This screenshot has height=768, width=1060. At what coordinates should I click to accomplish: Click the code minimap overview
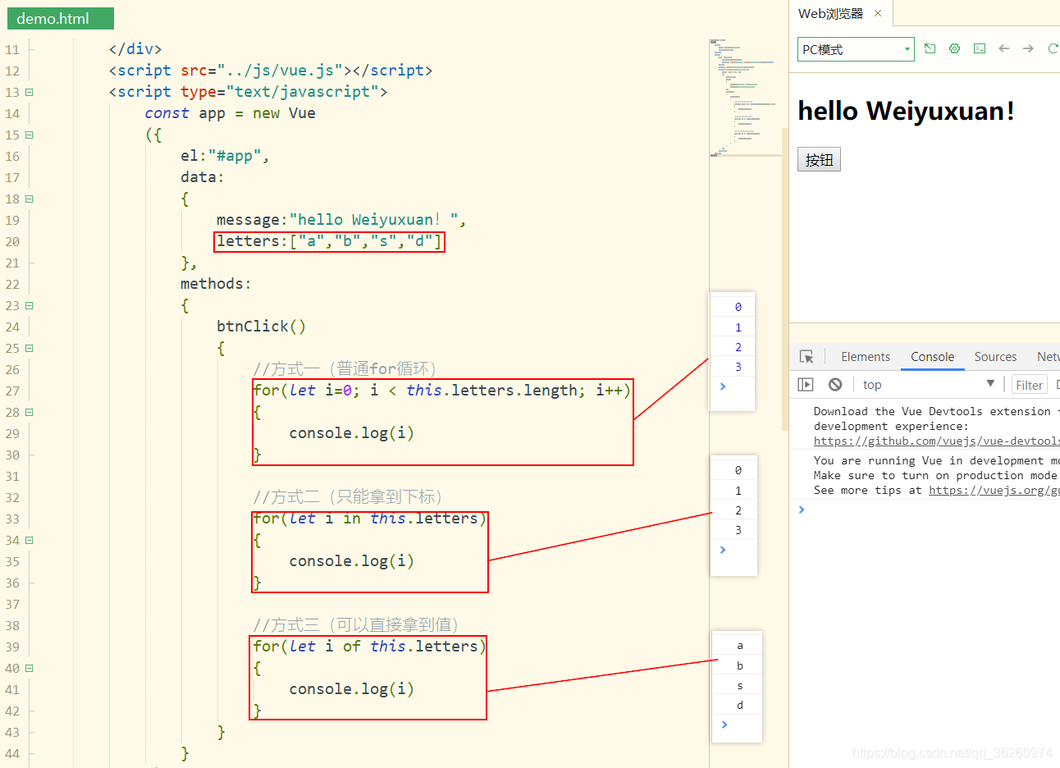746,97
